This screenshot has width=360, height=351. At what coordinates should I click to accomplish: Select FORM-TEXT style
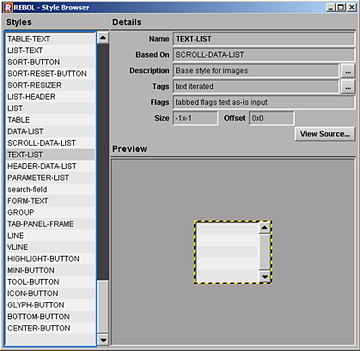coord(51,201)
